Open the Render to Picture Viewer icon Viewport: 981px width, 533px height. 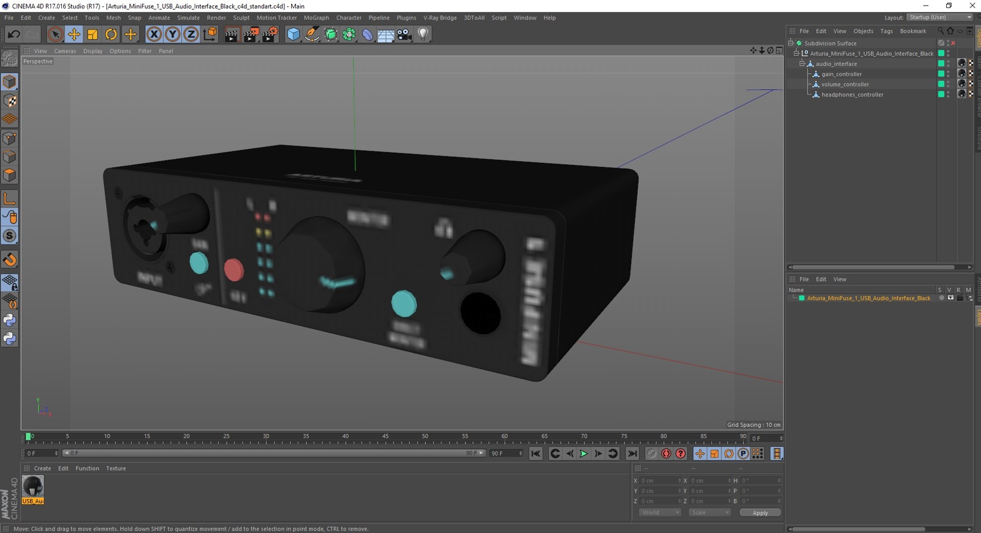coord(251,35)
